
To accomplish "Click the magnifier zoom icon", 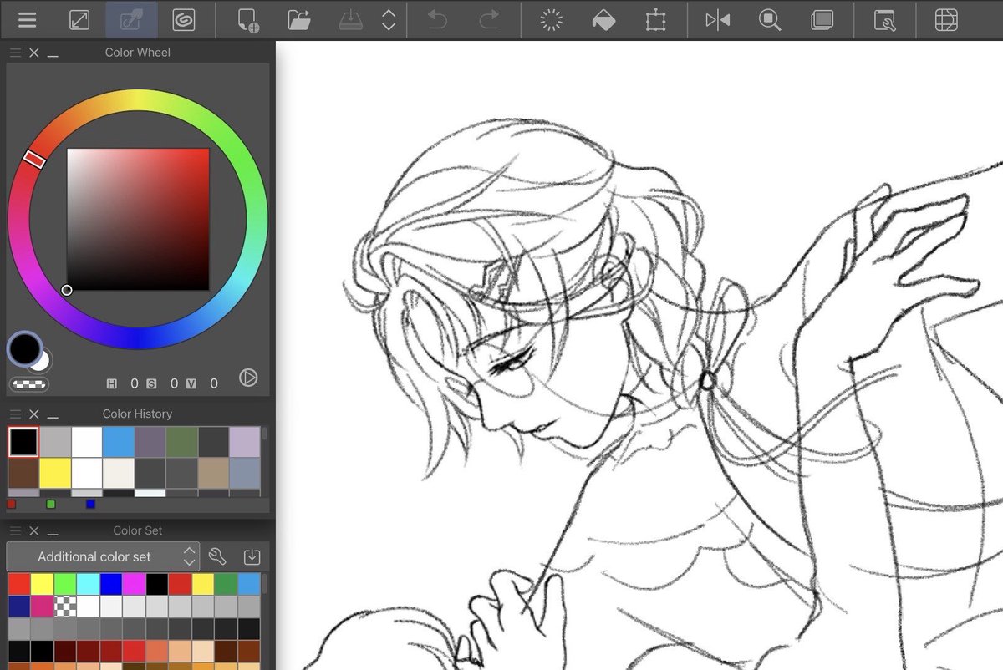I will click(770, 20).
